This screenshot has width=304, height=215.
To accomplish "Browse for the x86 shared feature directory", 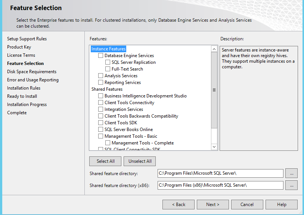I will 291,186.
